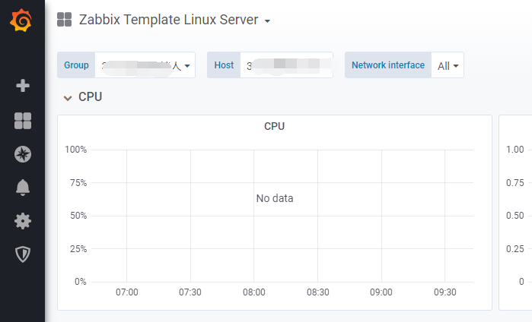Click the 07:30 time axis label
This screenshot has width=532, height=322.
pyautogui.click(x=190, y=292)
